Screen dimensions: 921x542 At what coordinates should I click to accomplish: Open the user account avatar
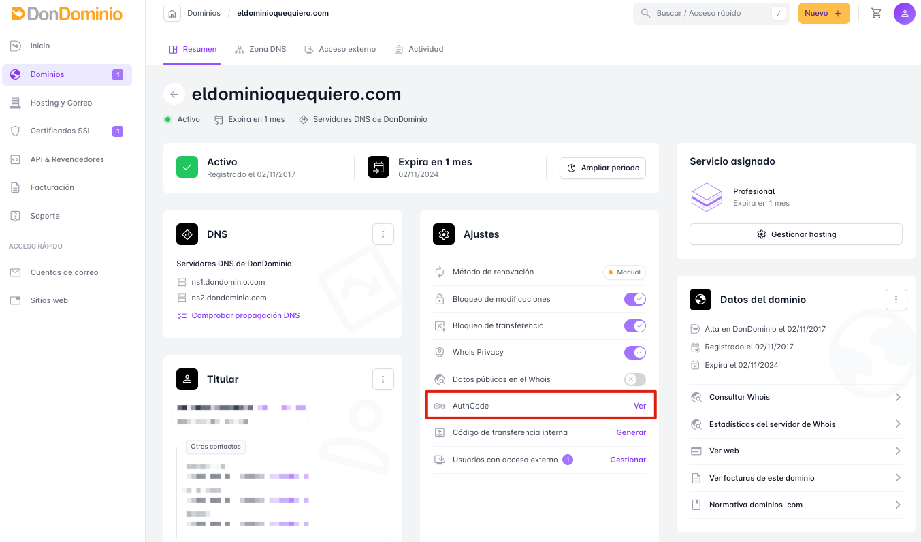[x=905, y=13]
